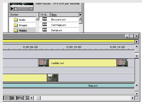
Task: Click the film icon beside Boxcars.avi
Action: click(x=45, y=19)
